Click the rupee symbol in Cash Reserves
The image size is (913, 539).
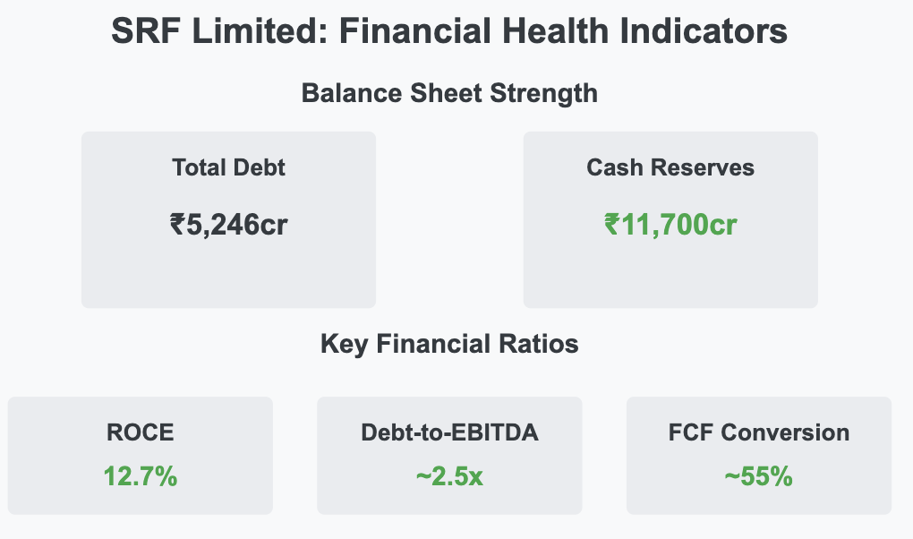click(x=612, y=225)
